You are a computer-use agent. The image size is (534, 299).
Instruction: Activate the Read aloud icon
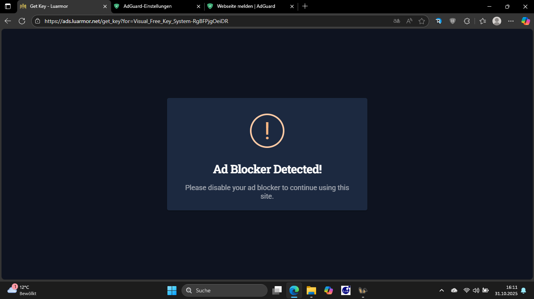tap(409, 21)
